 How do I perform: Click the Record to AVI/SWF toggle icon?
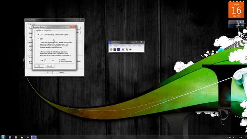127,49
